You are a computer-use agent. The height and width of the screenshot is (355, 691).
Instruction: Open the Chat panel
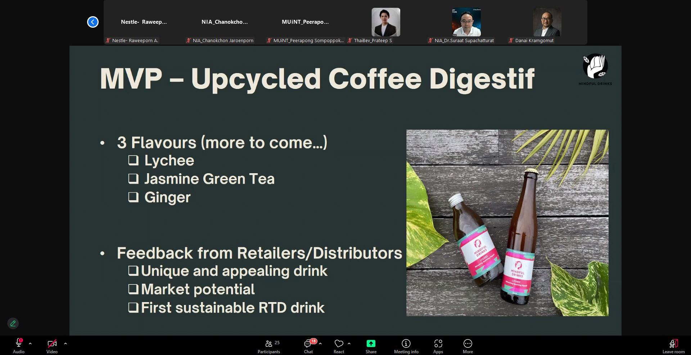[x=308, y=346]
